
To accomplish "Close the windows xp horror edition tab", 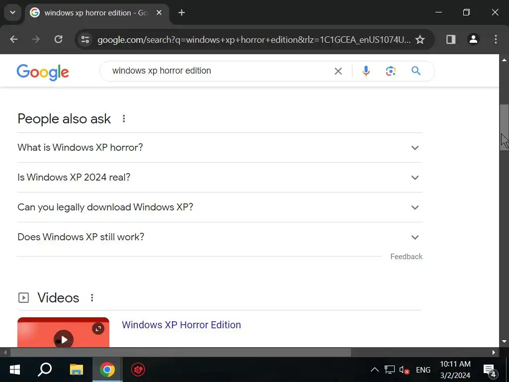I will click(x=159, y=12).
